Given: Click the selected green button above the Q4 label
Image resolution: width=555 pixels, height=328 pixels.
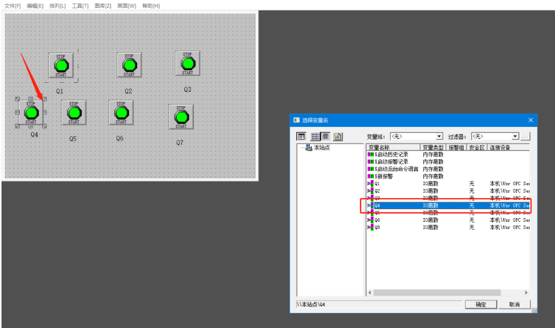Looking at the screenshot, I should click(31, 113).
